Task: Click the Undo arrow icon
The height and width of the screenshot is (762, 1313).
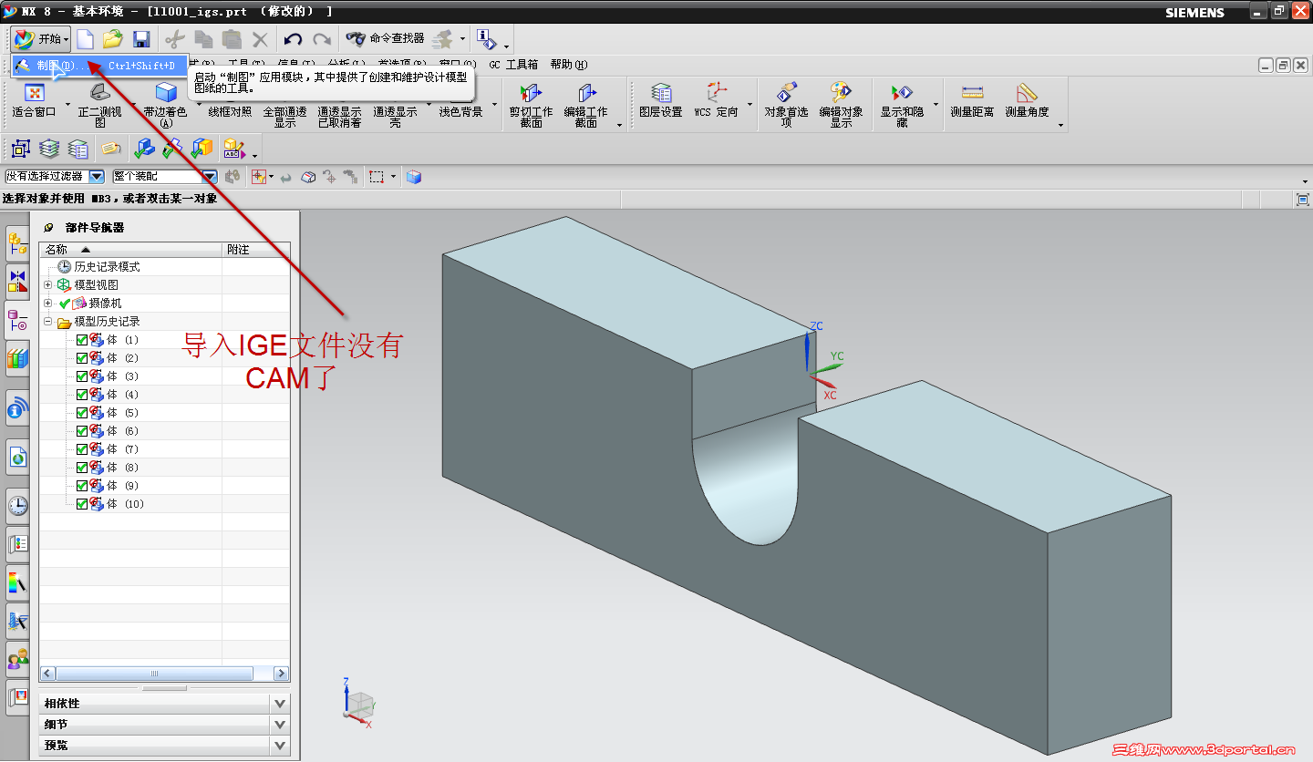Action: pyautogui.click(x=293, y=39)
